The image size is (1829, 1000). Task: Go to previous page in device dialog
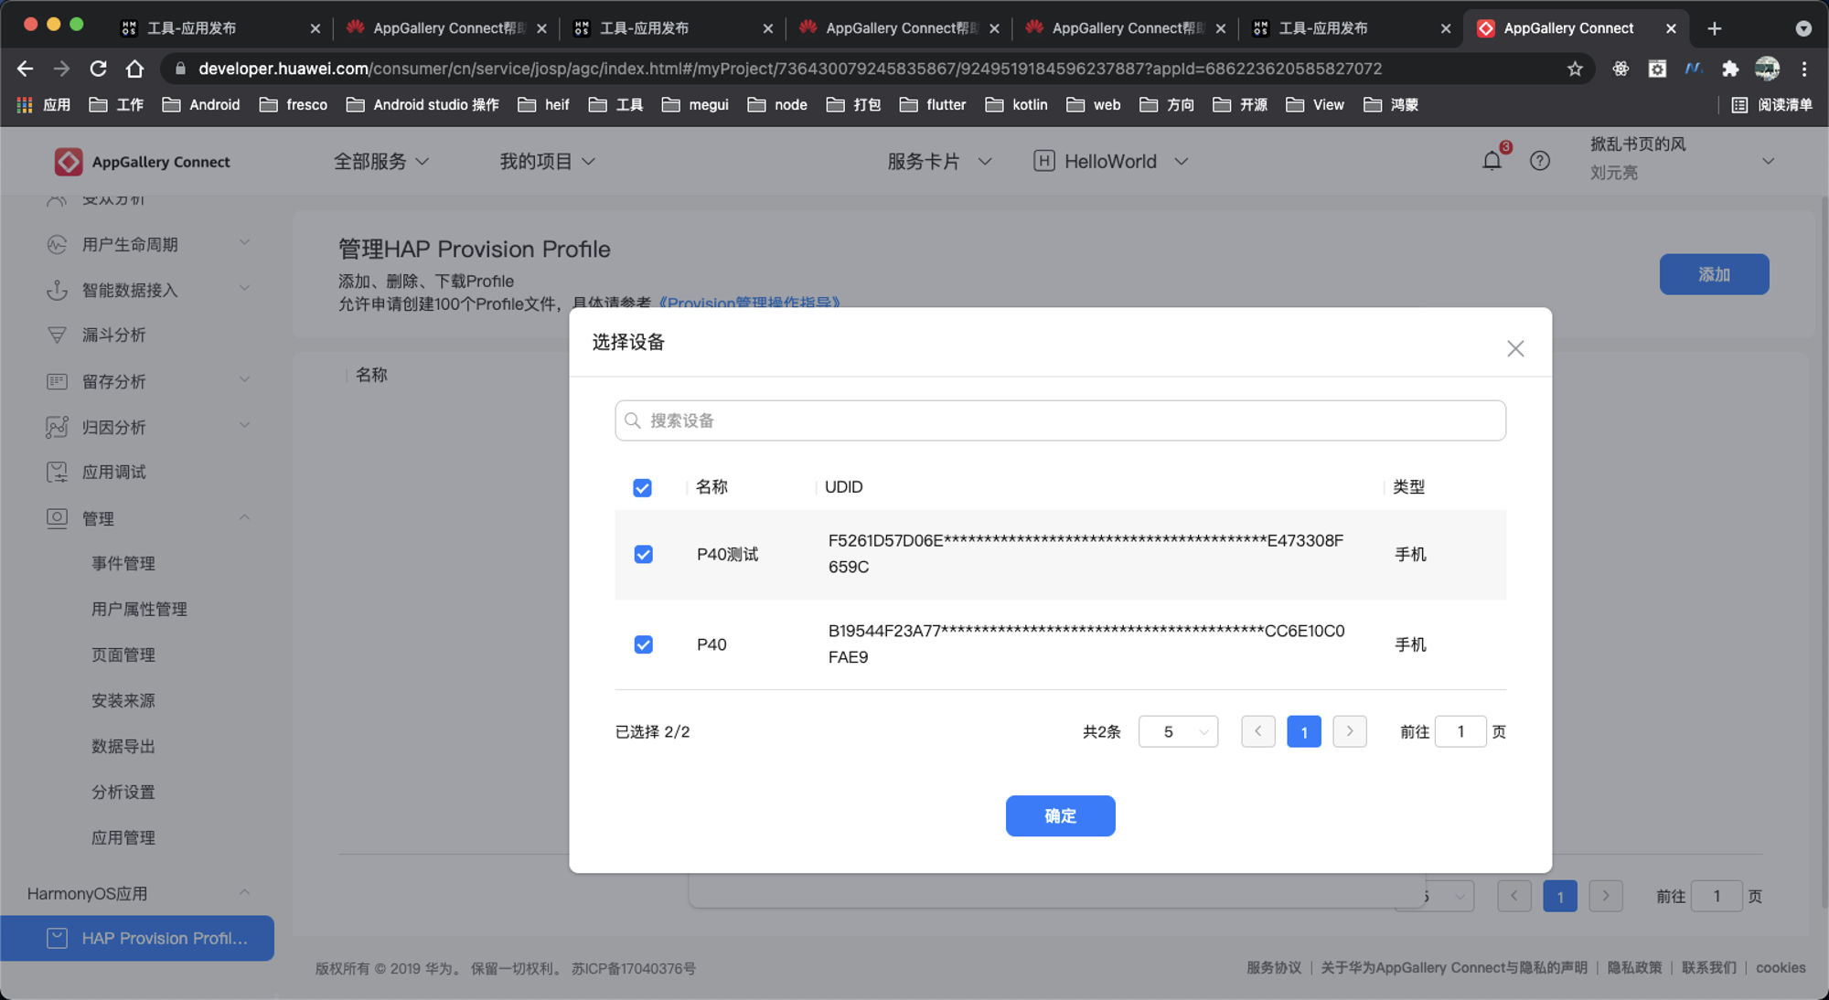pyautogui.click(x=1258, y=731)
